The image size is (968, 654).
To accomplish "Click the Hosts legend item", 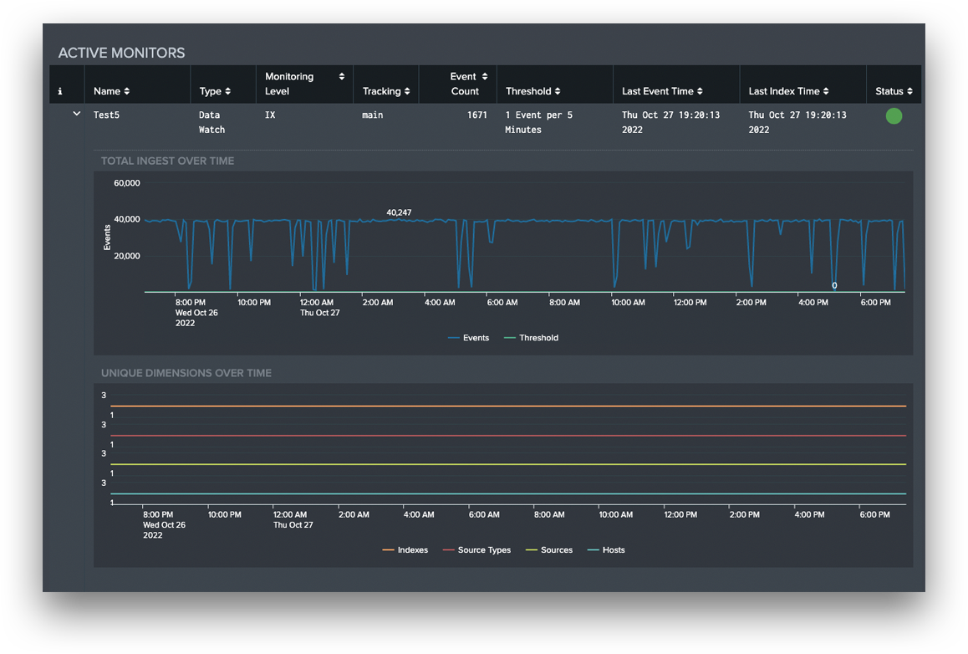I will coord(607,550).
